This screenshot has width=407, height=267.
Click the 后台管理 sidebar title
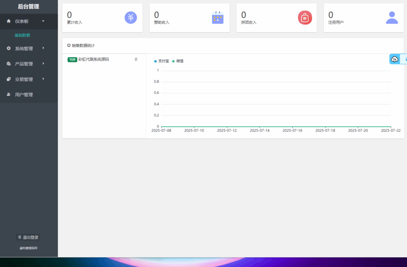[29, 7]
